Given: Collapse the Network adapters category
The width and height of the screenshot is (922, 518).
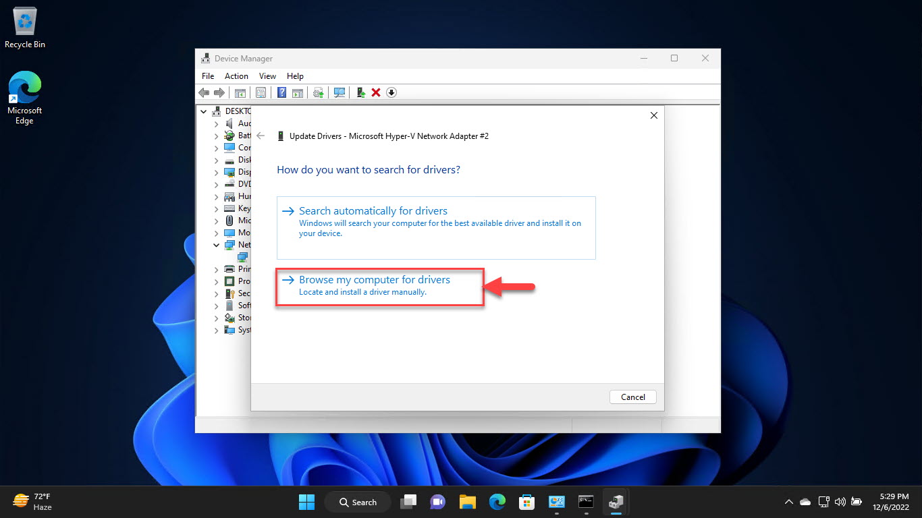Looking at the screenshot, I should click(216, 244).
